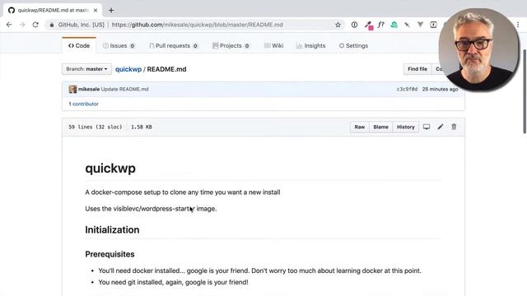The image size is (527, 296).
Task: Open the file History
Action: coord(406,127)
